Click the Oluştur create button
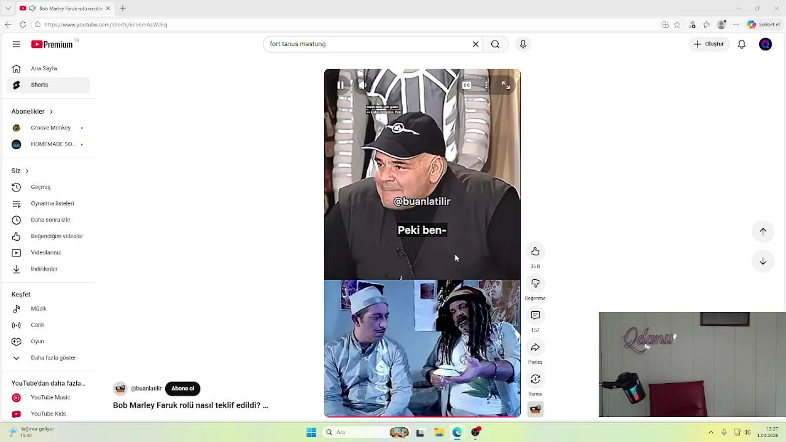Image resolution: width=786 pixels, height=442 pixels. pos(709,44)
